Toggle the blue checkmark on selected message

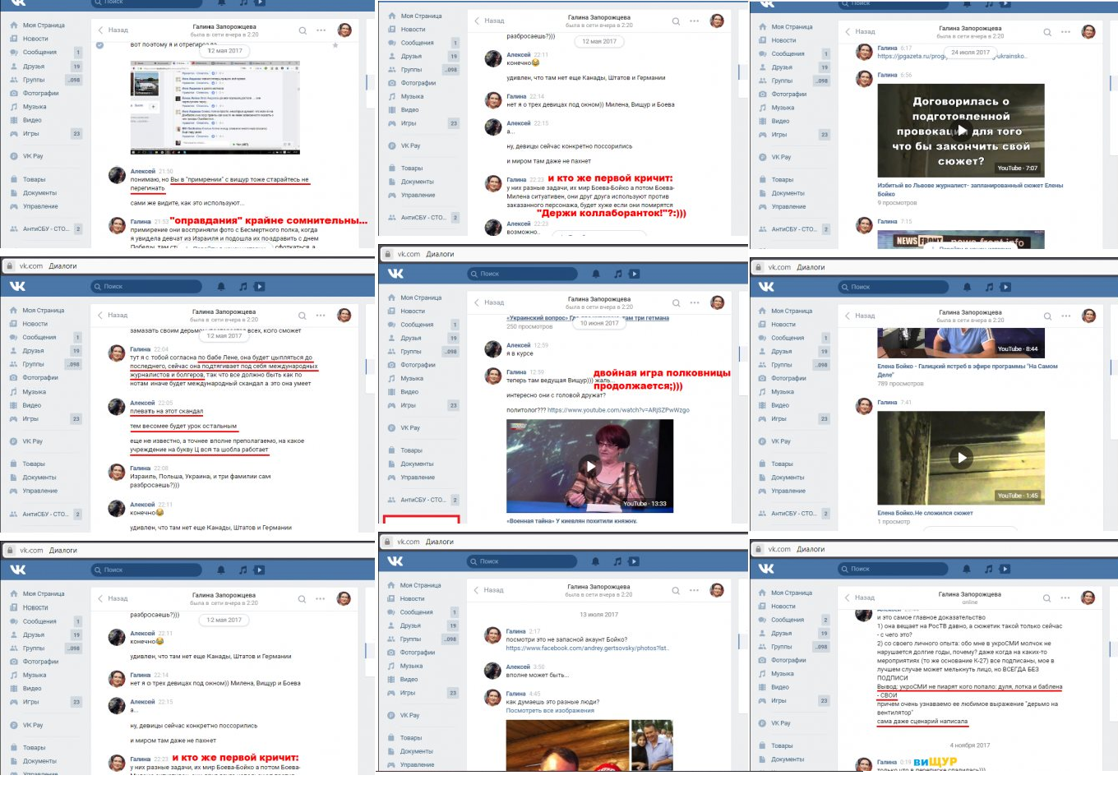(x=99, y=45)
